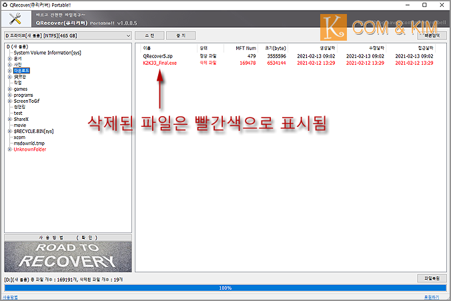Open the 후원하기 link at bottom right
The image size is (451, 301).
[432, 297]
